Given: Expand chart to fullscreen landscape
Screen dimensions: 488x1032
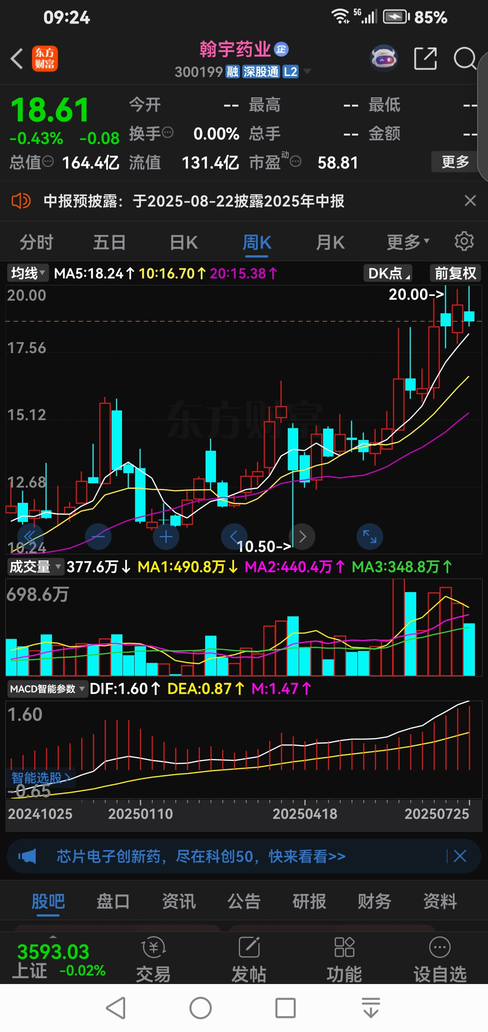Looking at the screenshot, I should tap(370, 537).
